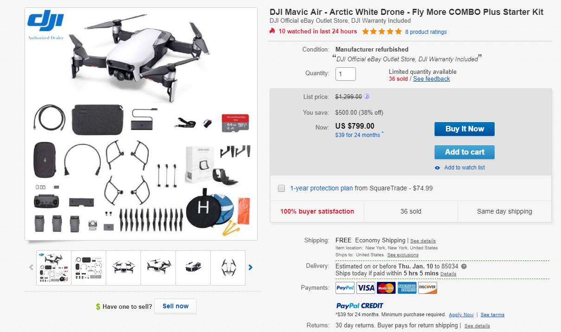Viewport: 561px width, 332px height.
Task: Click the five-star rating stars
Action: pos(382,31)
